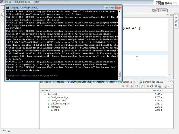Click the editor vertical scrollbar up arrow
This screenshot has width=179, height=134.
pos(169,19)
